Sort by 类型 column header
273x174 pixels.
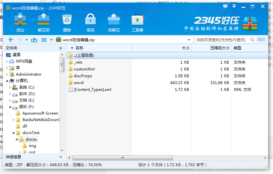250,48
